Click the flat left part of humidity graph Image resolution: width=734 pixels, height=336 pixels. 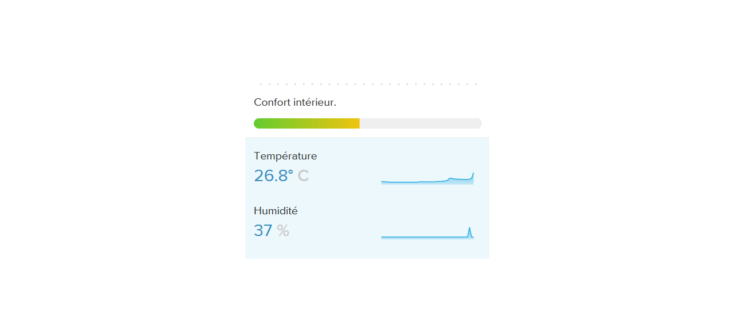click(x=400, y=237)
